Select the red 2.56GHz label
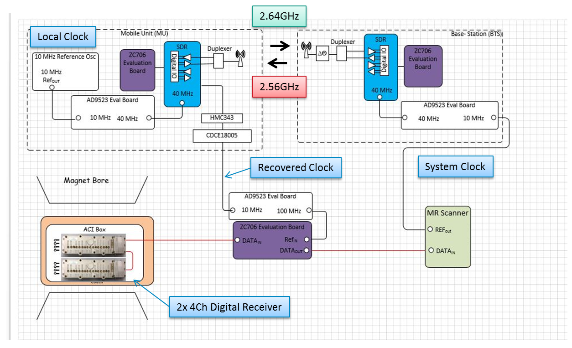This screenshot has width=572, height=348. point(280,86)
